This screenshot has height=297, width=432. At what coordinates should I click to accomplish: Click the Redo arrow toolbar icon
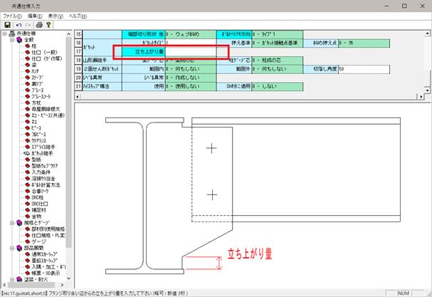28,25
